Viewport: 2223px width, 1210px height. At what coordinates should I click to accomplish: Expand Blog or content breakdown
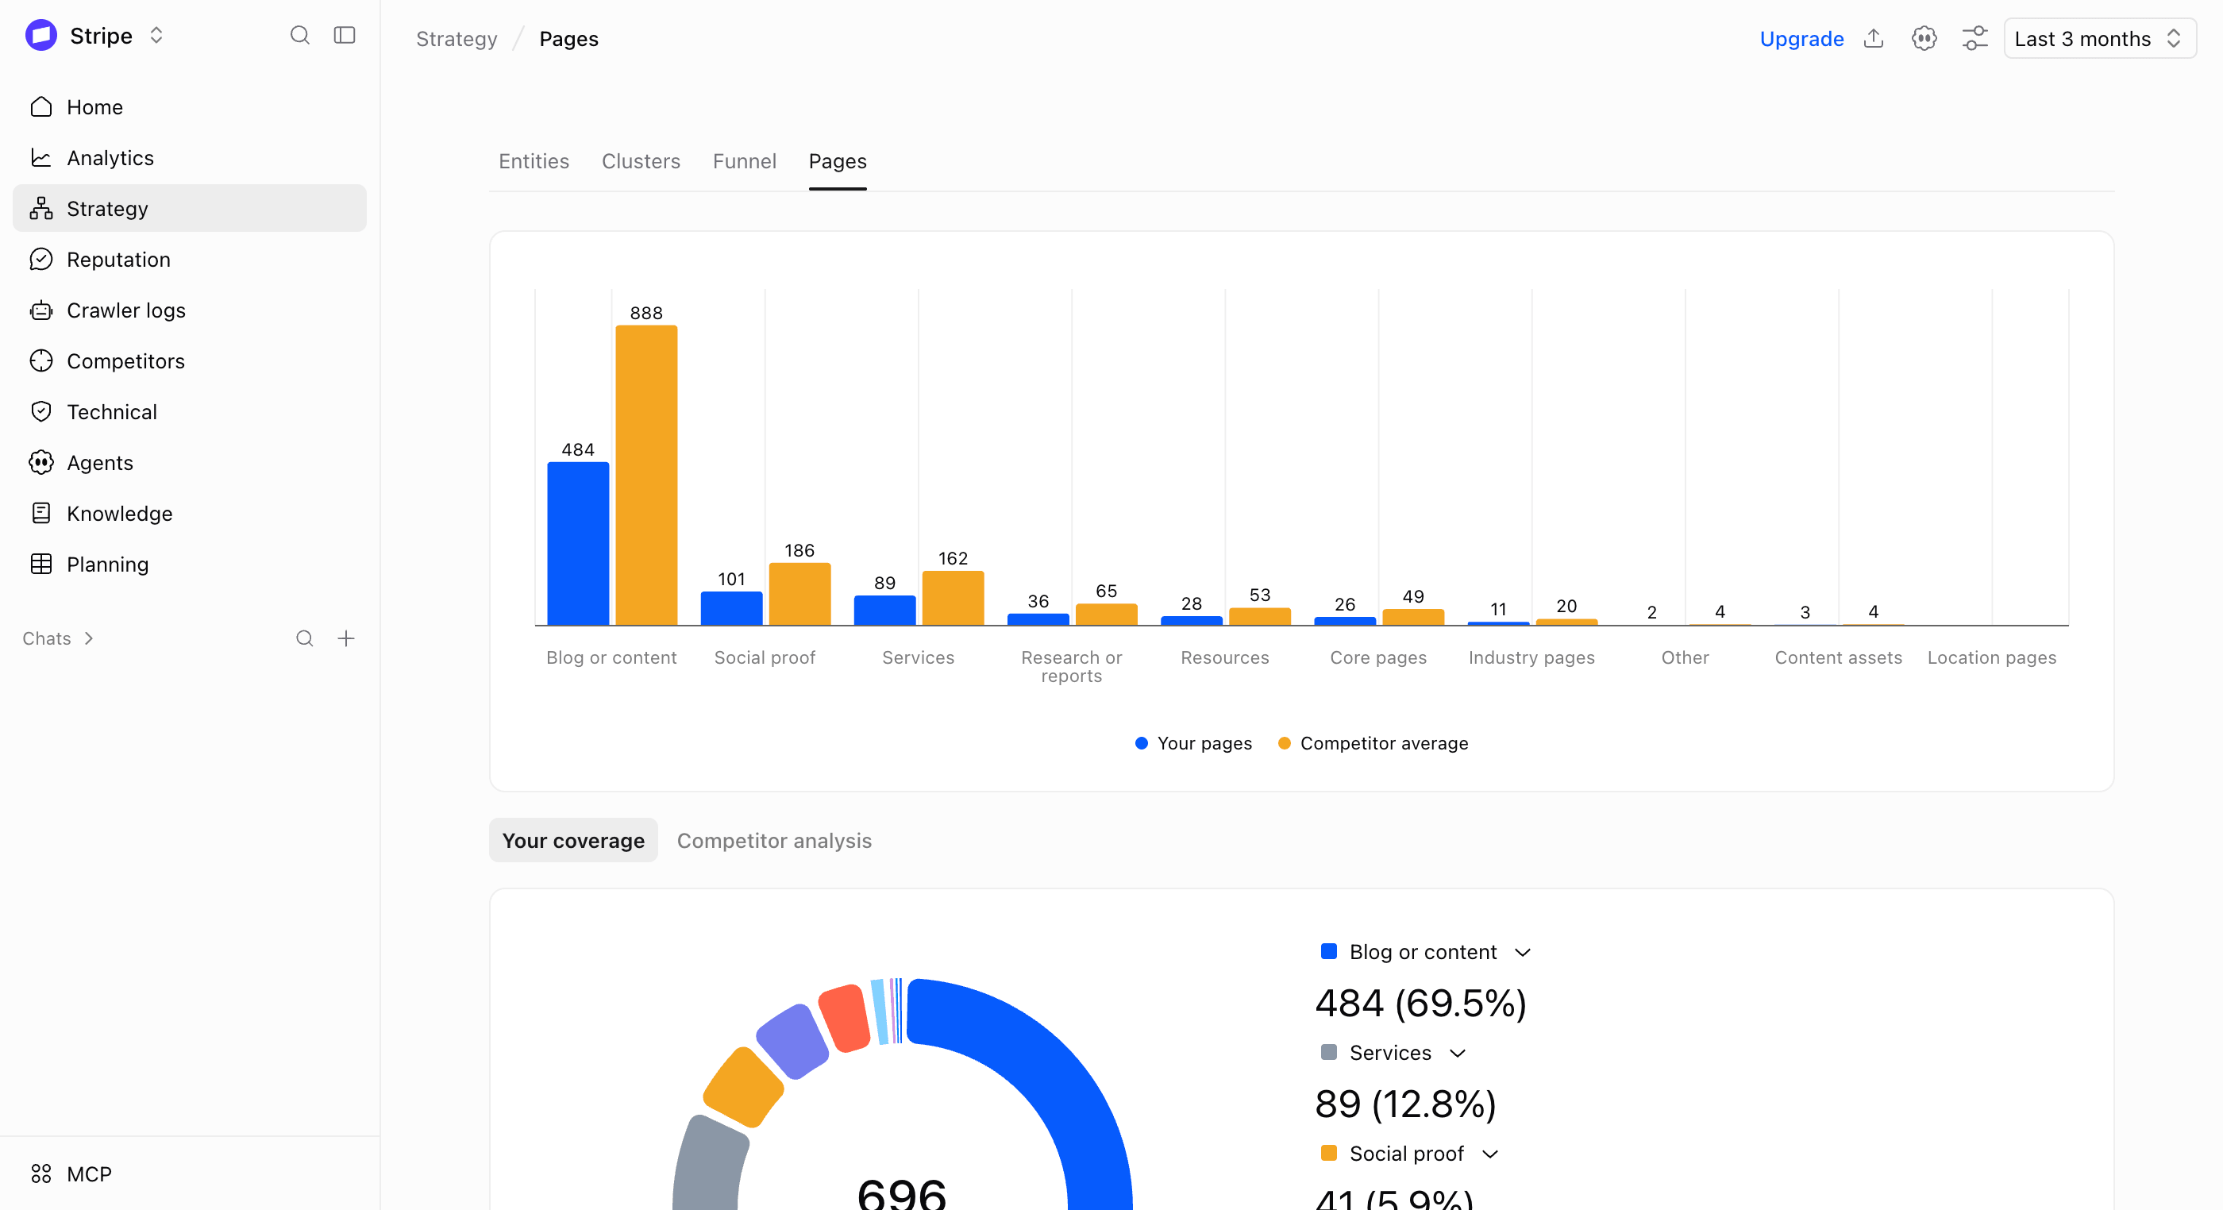click(x=1523, y=952)
